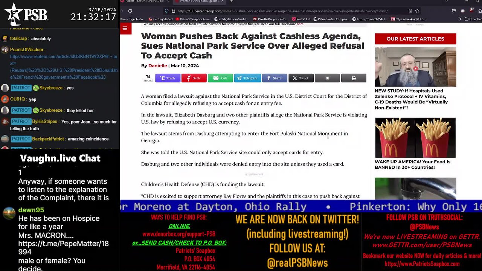482x271 pixels.
Task: Click username BackpackPatriot in chat
Action: 49,139
